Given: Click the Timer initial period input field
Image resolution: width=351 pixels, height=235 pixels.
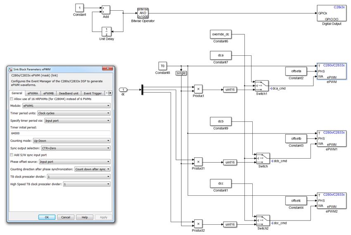Looking at the screenshot, I should [x=60, y=133].
